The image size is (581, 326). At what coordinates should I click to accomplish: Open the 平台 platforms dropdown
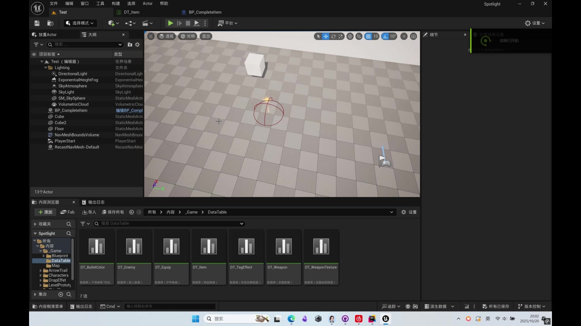click(228, 23)
